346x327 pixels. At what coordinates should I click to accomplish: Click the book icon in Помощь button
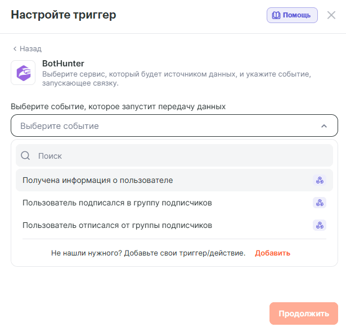tap(276, 15)
